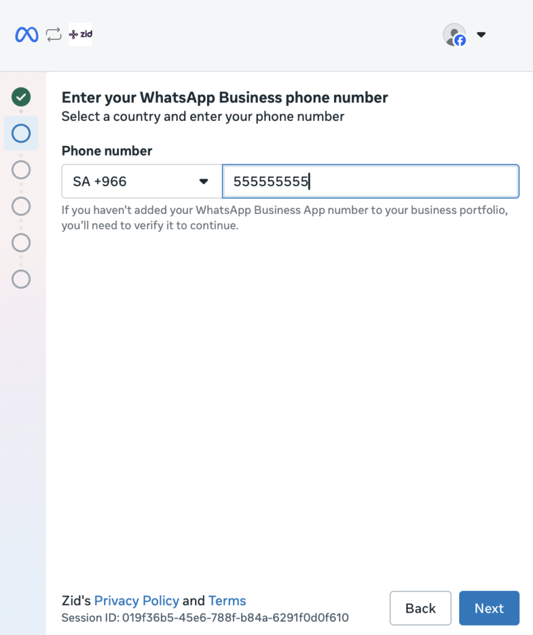The image size is (533, 635).
Task: Open the SA +966 country code dropdown
Action: pos(142,182)
